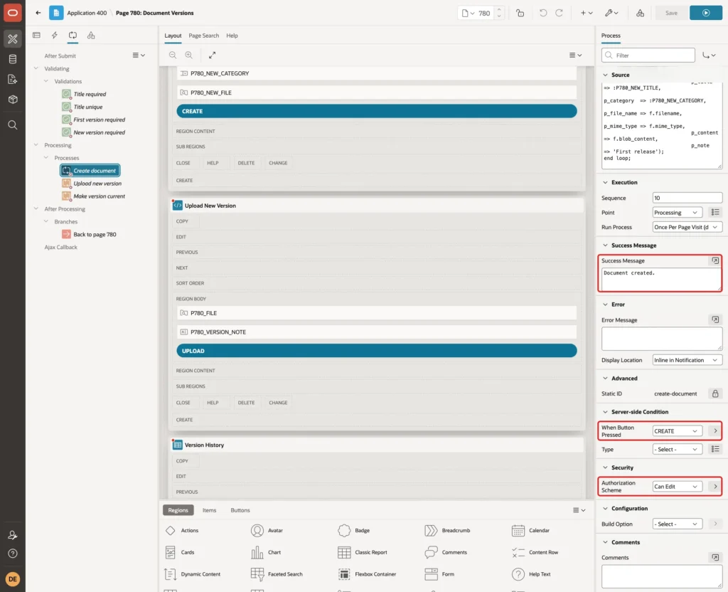Open the Run Process dropdown
Screen dimensions: 728x592
(687, 227)
